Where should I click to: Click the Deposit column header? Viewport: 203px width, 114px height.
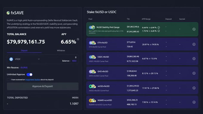168,19
